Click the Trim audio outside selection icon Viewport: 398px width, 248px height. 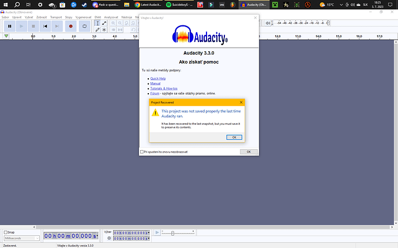pos(113,30)
